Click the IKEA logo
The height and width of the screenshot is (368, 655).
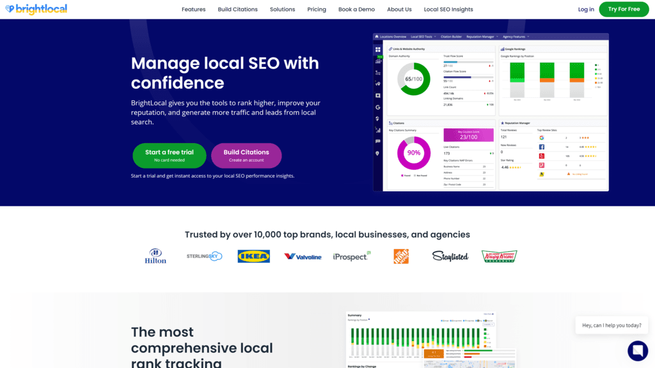(x=253, y=256)
